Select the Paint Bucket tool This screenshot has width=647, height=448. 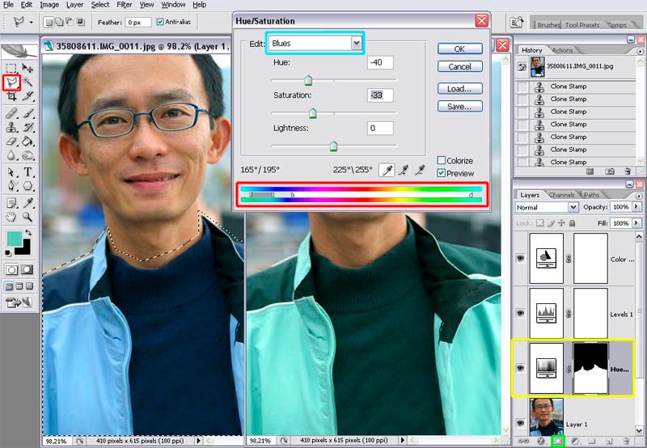point(27,142)
